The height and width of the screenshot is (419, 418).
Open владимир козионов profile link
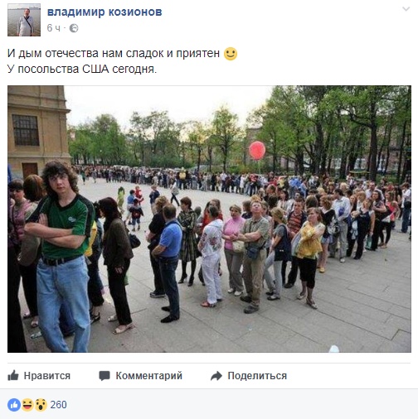(x=104, y=12)
